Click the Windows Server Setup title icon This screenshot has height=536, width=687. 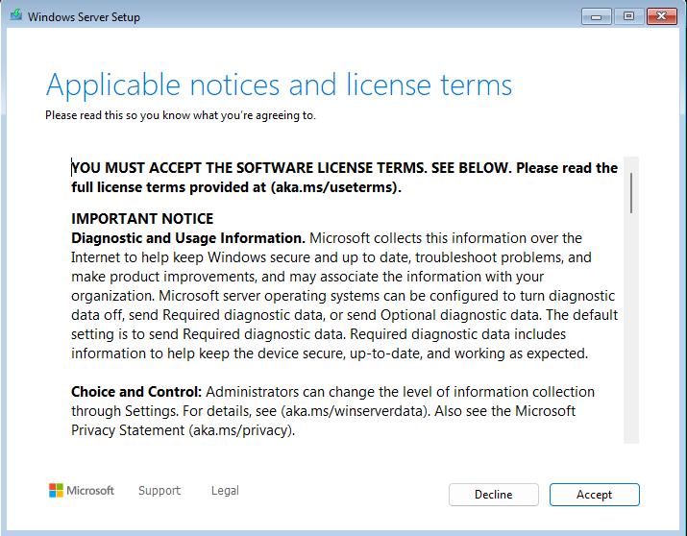click(x=16, y=15)
